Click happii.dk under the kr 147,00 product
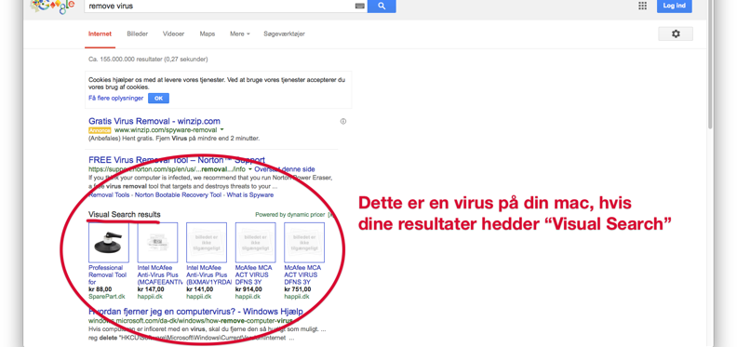The width and height of the screenshot is (737, 347). (150, 297)
